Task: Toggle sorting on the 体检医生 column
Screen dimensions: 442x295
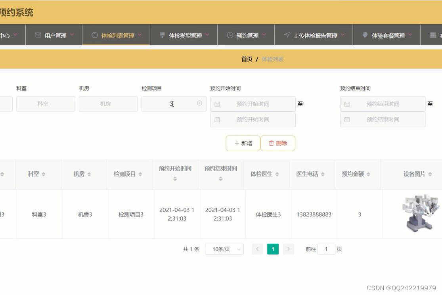Action: tap(277, 174)
